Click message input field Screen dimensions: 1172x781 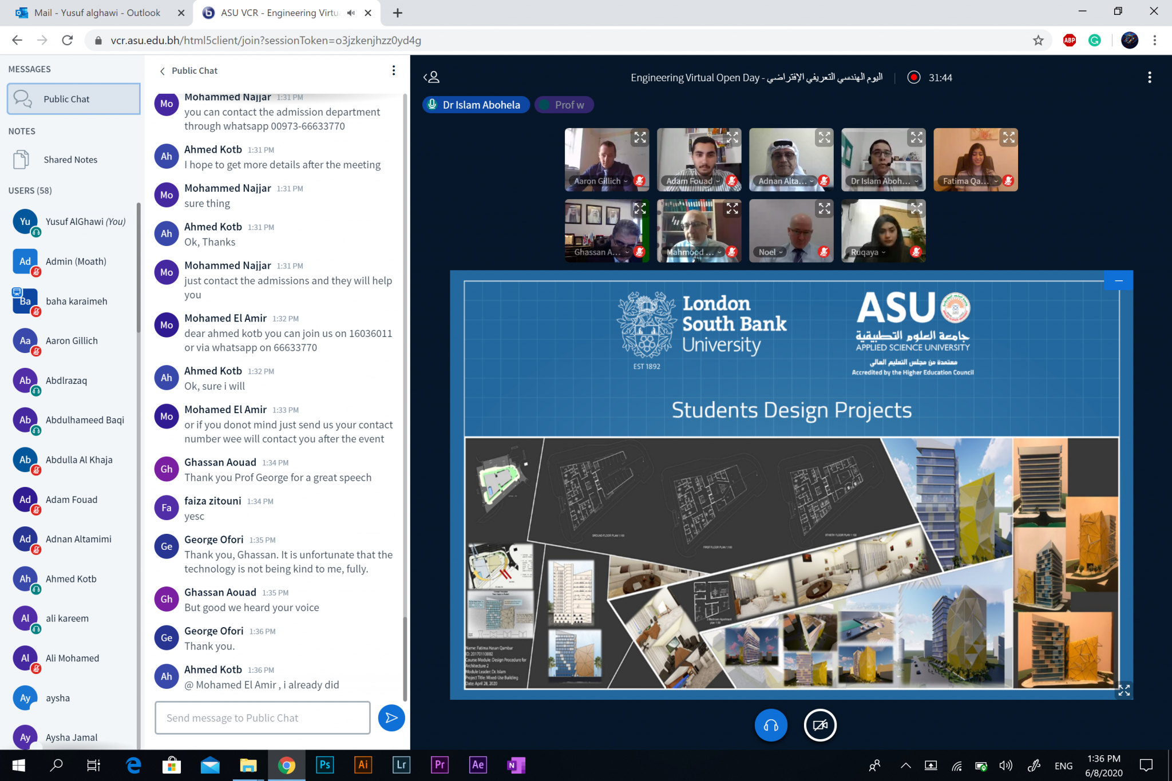pos(263,717)
